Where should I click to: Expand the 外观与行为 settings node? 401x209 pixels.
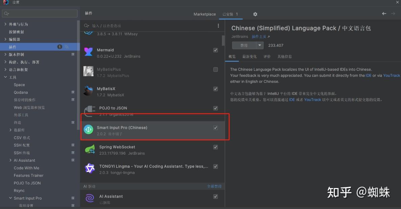point(5,24)
